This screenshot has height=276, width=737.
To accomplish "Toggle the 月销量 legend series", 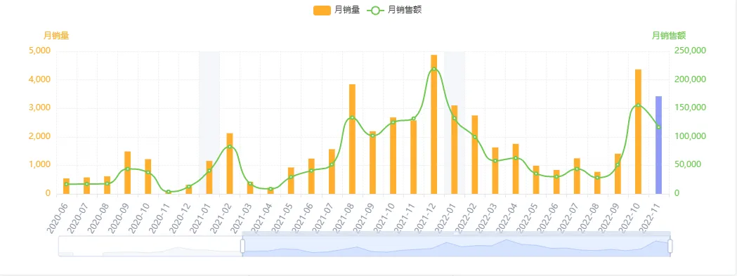I will (x=337, y=10).
